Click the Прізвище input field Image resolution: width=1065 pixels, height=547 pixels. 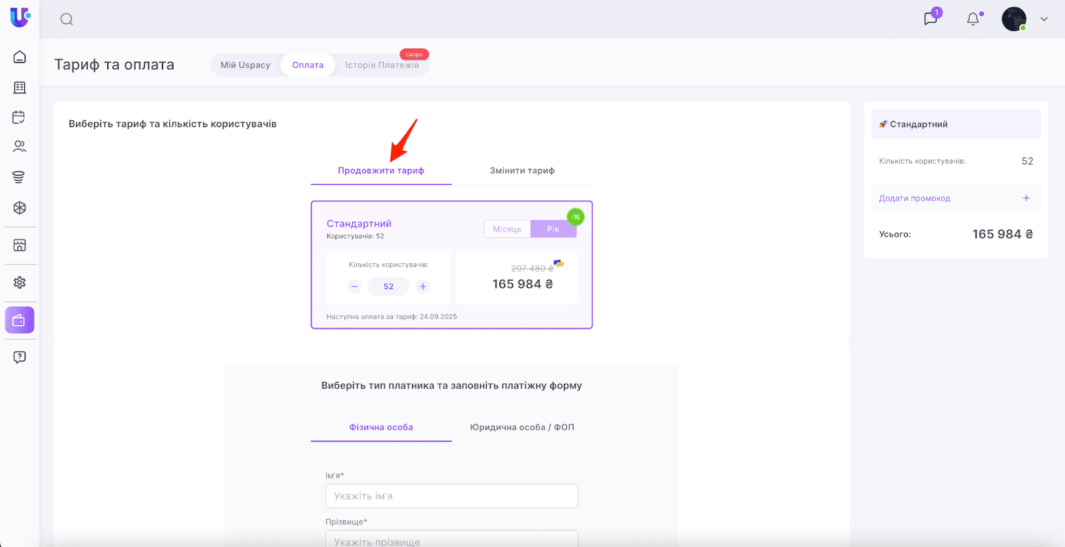click(452, 539)
